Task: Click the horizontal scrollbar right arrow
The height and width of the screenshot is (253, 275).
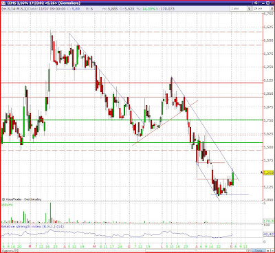Action: click(x=249, y=251)
